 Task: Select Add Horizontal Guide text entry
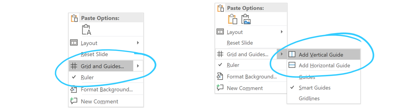324,65
